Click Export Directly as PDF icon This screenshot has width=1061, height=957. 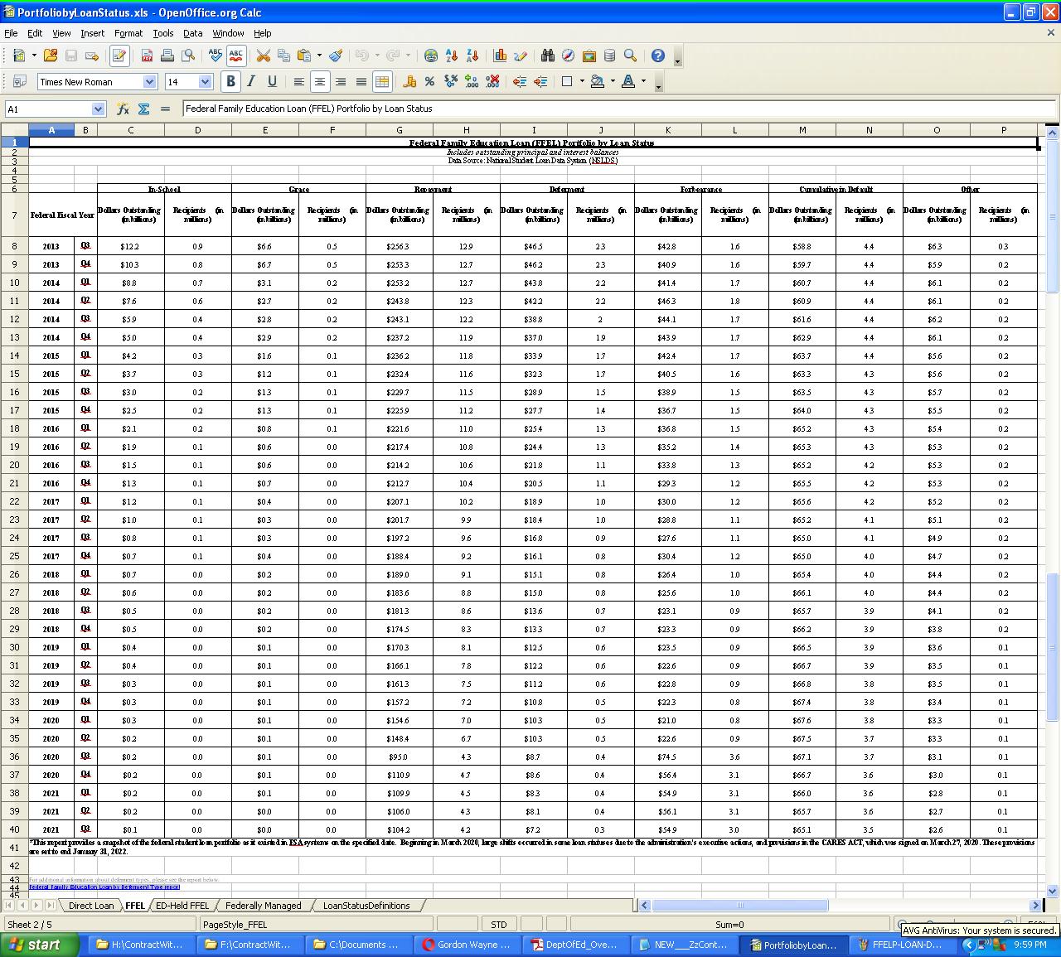tap(147, 56)
